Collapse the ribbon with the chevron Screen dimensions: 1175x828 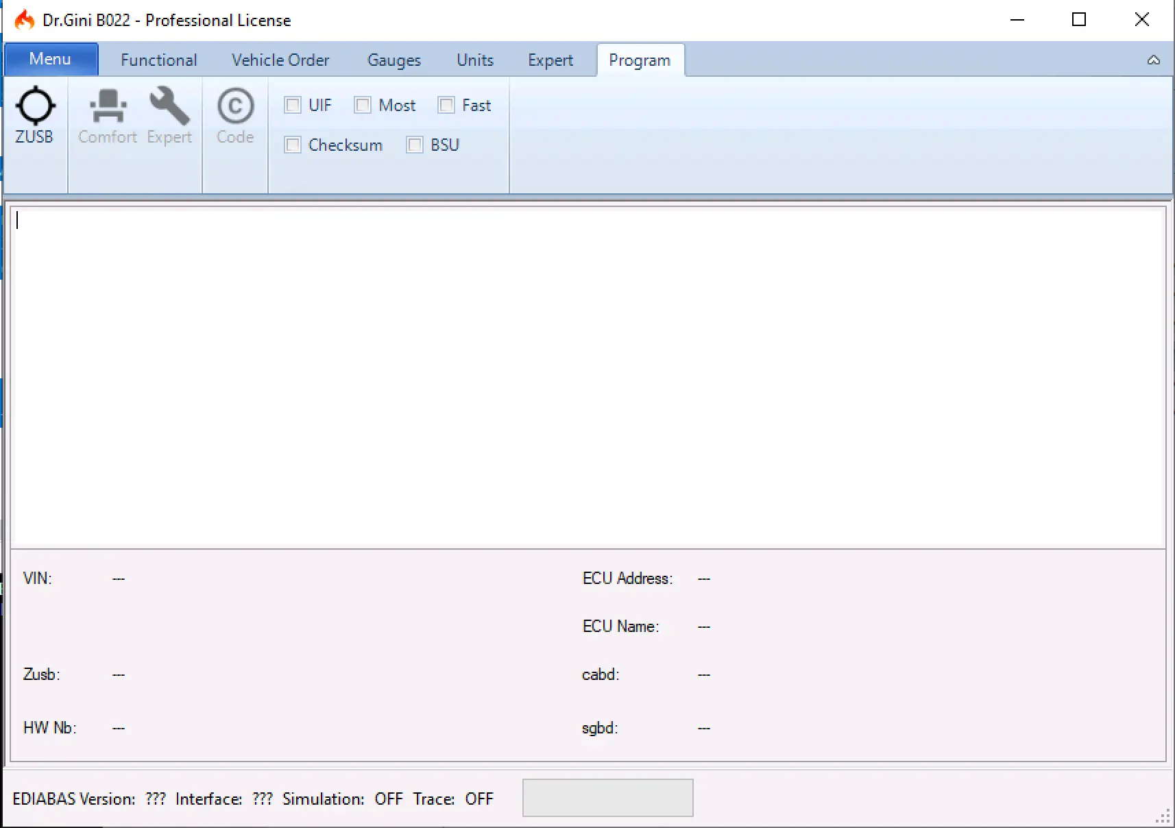[1154, 60]
